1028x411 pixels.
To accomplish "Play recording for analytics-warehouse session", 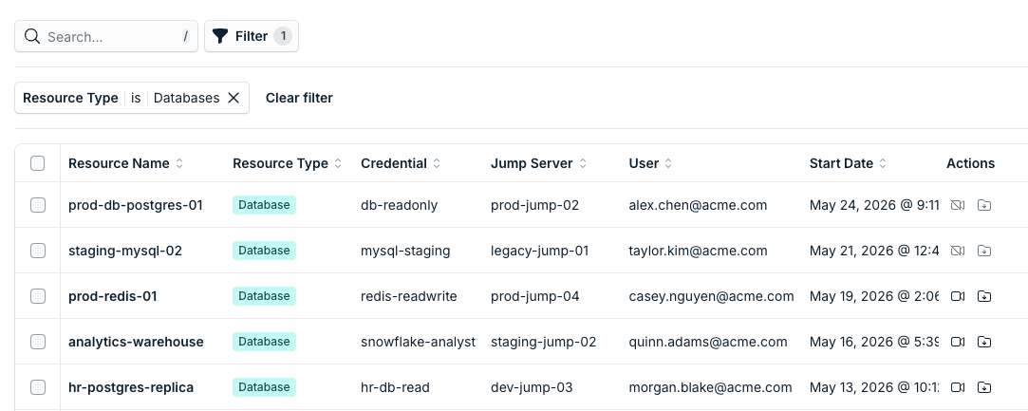I will pyautogui.click(x=957, y=342).
